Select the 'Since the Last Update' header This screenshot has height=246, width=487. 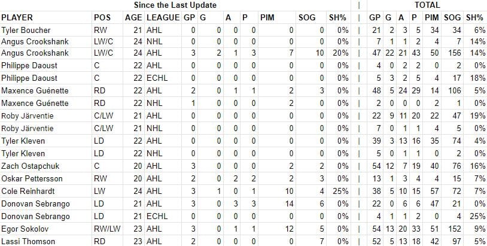pyautogui.click(x=175, y=5)
